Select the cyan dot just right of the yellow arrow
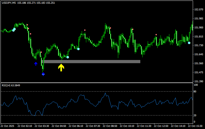This screenshot has height=129, width=205. 68,57
